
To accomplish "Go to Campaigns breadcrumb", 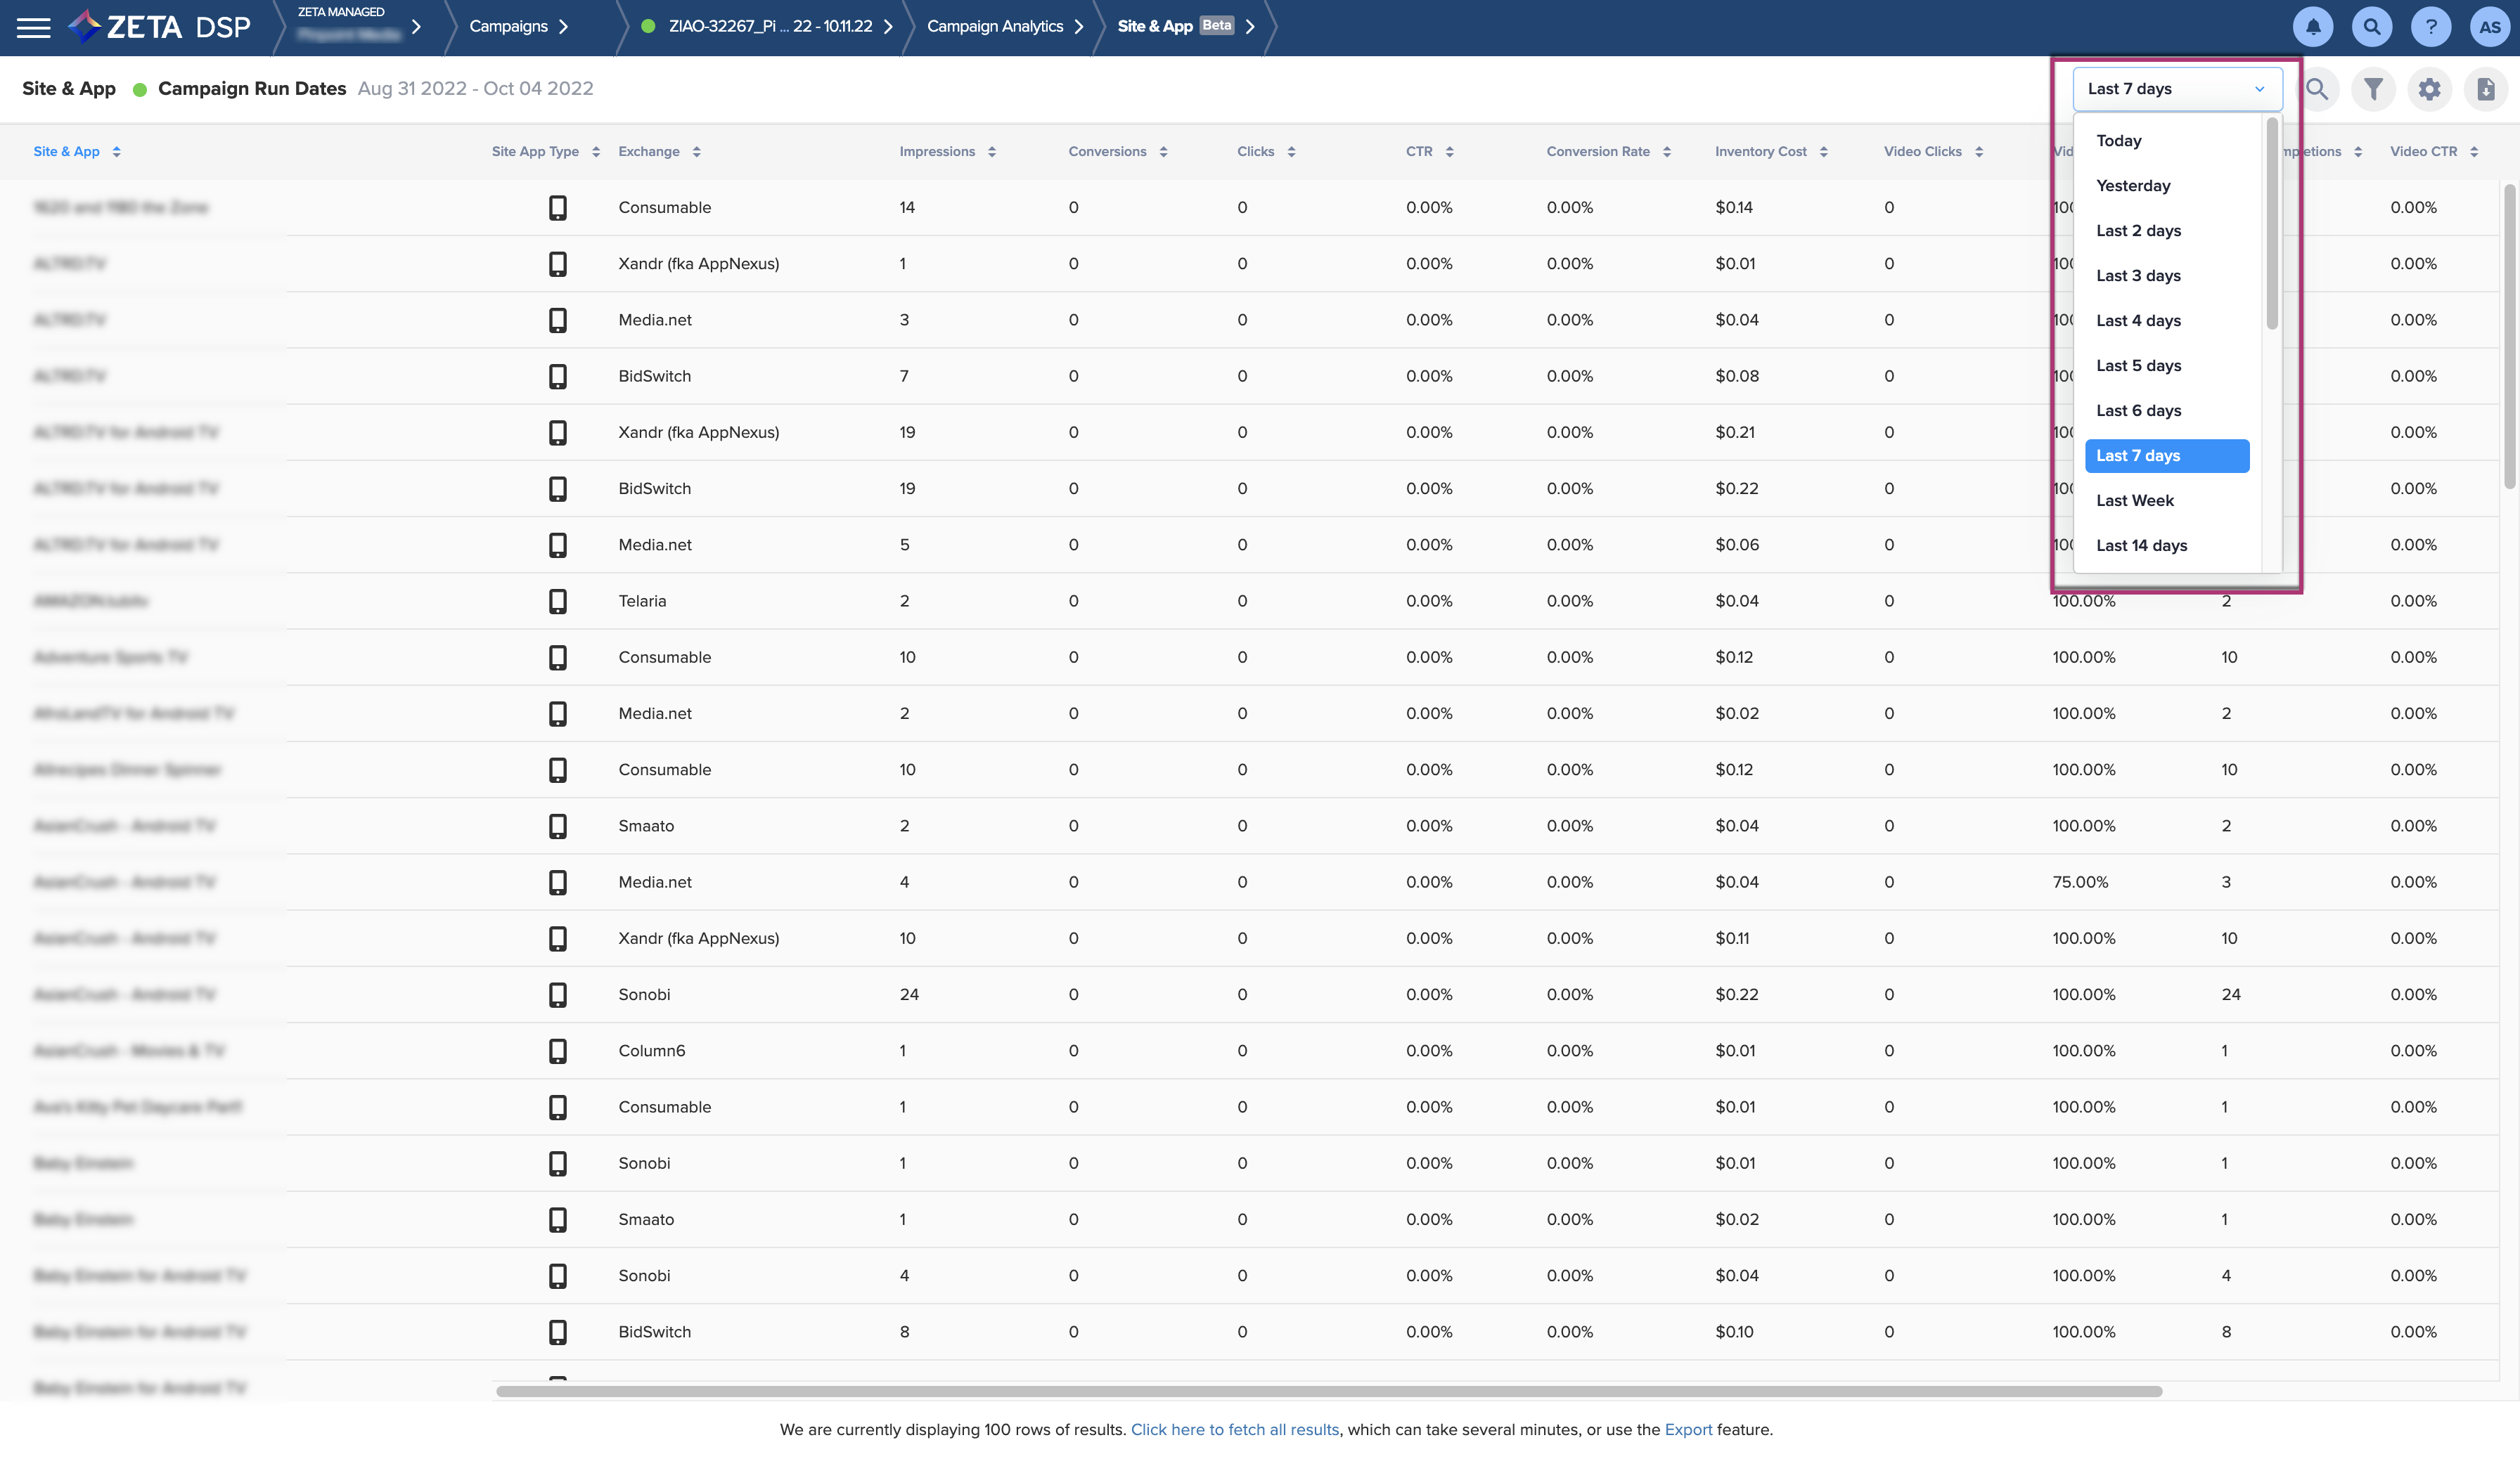I will pos(508,27).
